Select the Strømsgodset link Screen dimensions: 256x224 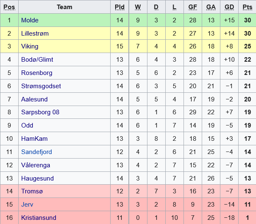(x=41, y=86)
